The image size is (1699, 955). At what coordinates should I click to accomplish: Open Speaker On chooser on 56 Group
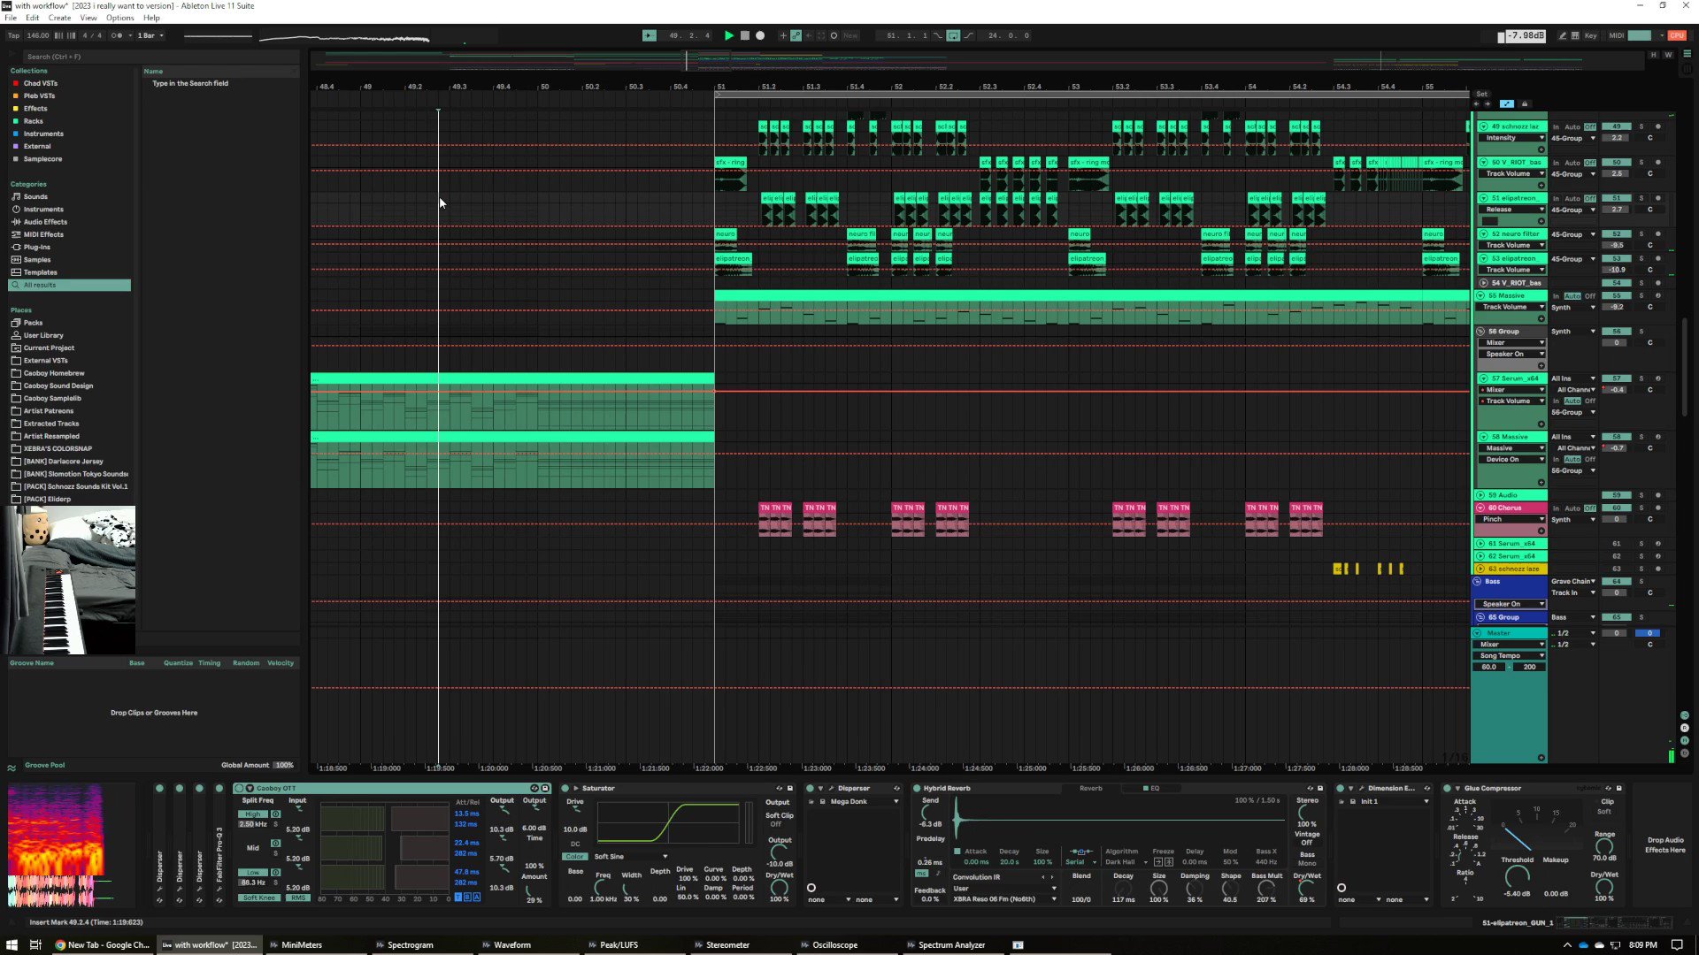pos(1513,354)
